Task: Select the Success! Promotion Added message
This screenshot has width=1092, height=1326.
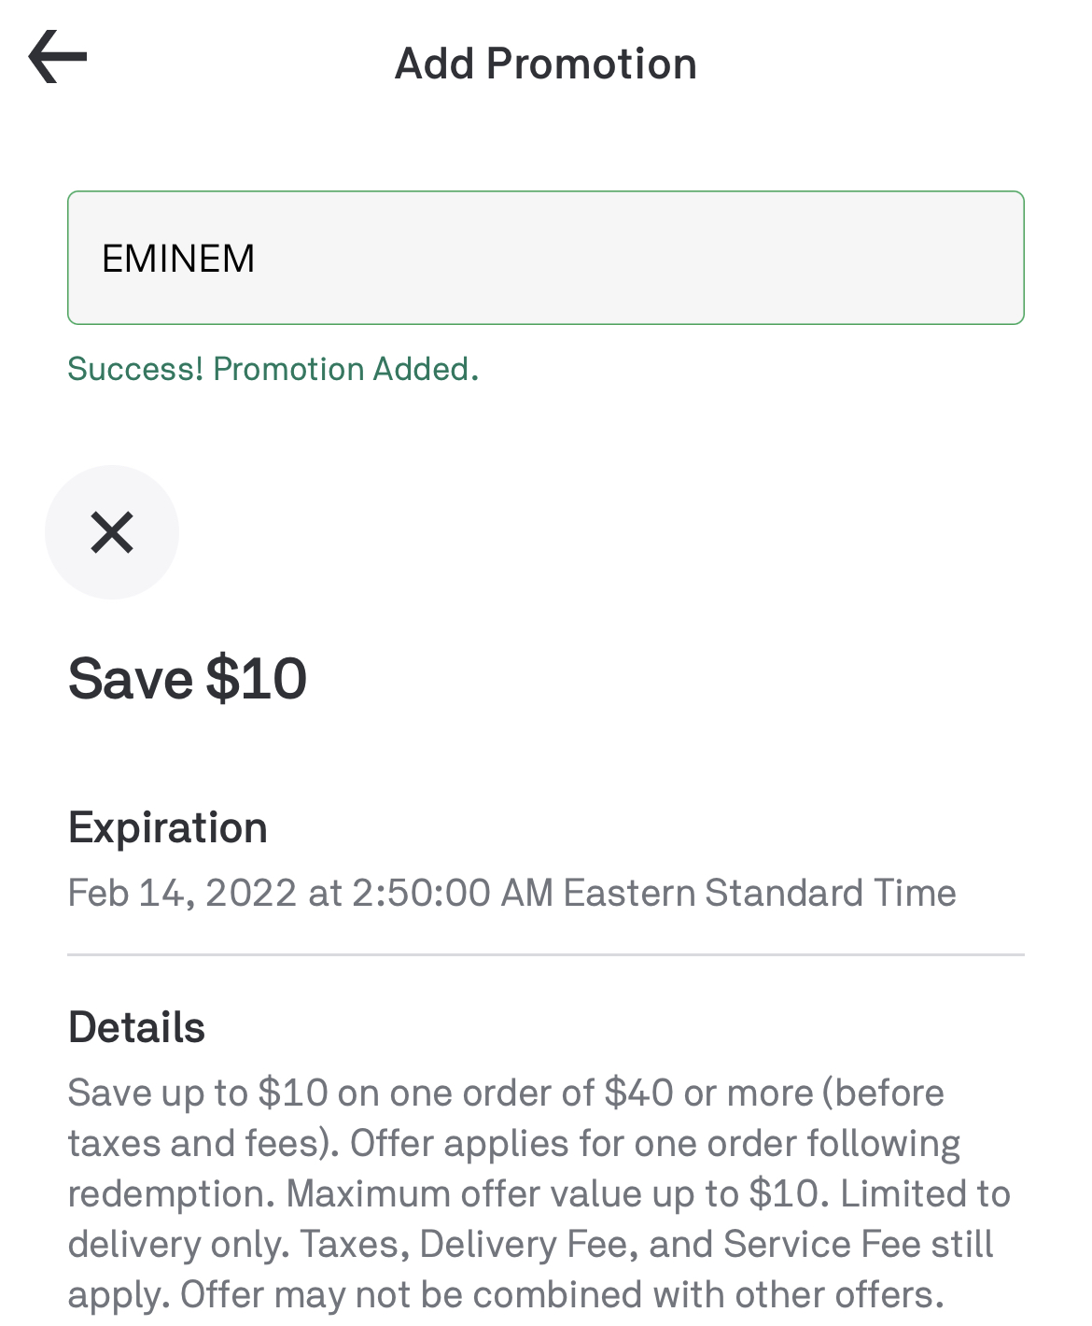Action: coord(273,369)
